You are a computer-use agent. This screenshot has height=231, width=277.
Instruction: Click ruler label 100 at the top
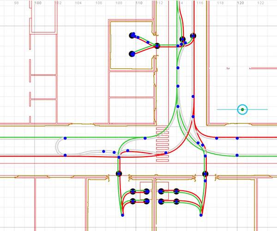pos(38,3)
